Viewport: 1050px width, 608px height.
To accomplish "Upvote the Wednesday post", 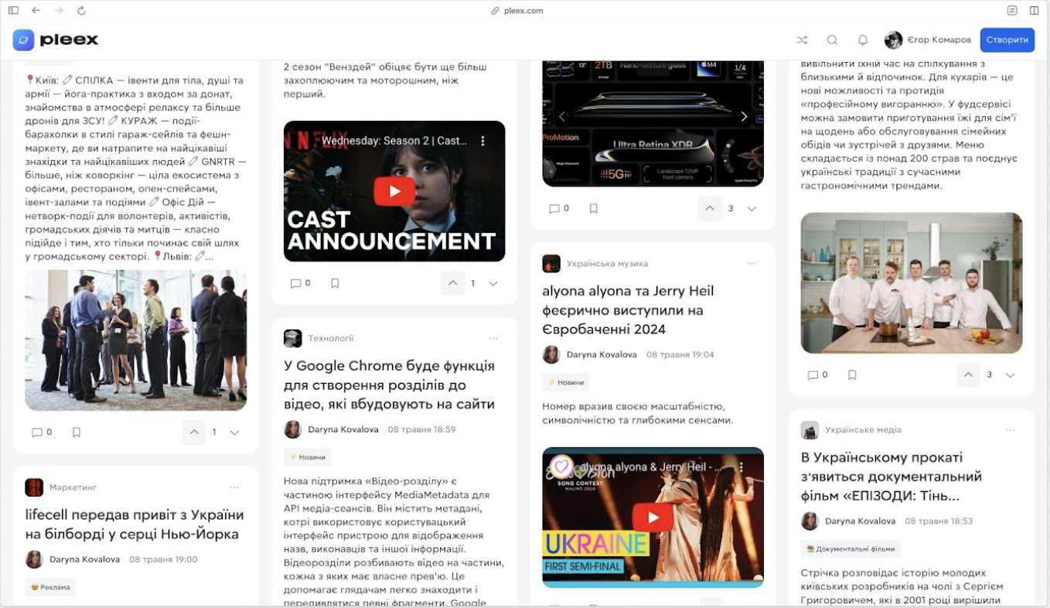I will (x=453, y=283).
